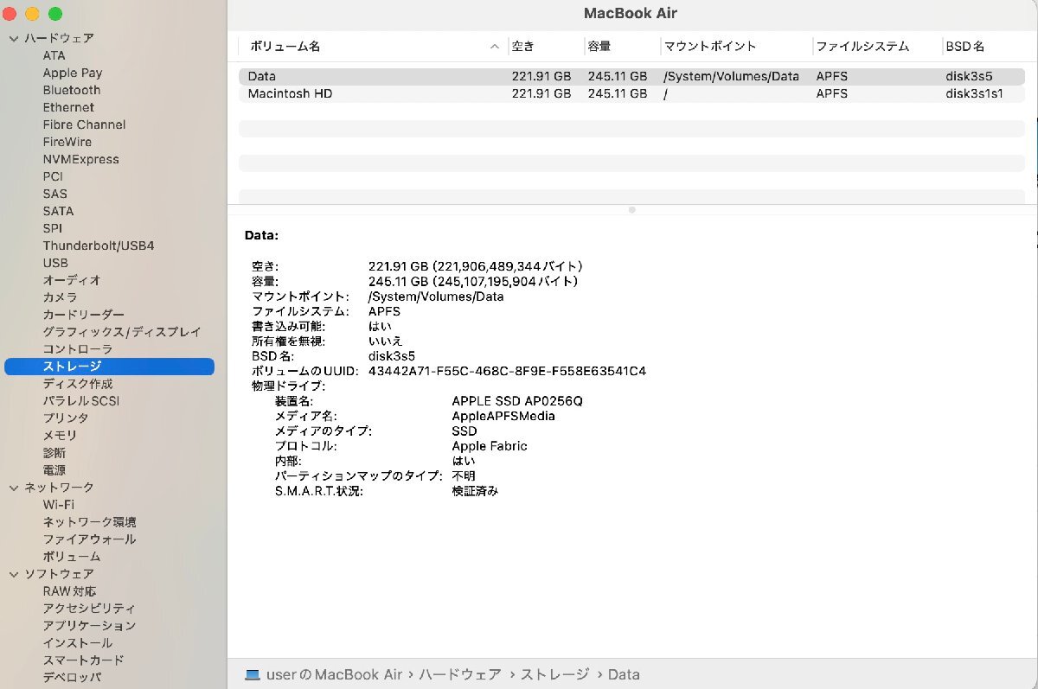The height and width of the screenshot is (689, 1038).
Task: Open the 診断 entry
Action: 54,453
